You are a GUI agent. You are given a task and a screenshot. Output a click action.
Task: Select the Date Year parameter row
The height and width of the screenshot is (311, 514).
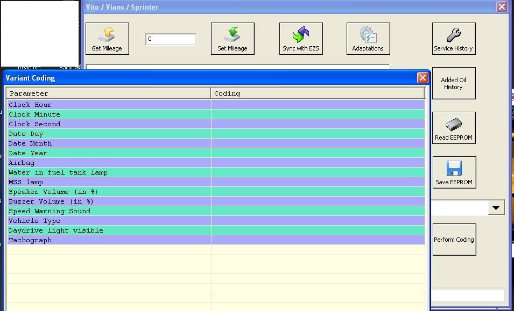coord(216,153)
